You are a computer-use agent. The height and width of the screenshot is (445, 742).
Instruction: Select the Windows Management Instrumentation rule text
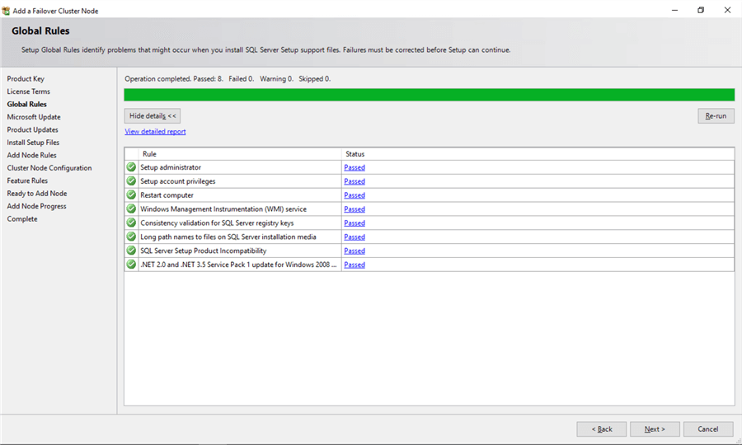click(223, 209)
